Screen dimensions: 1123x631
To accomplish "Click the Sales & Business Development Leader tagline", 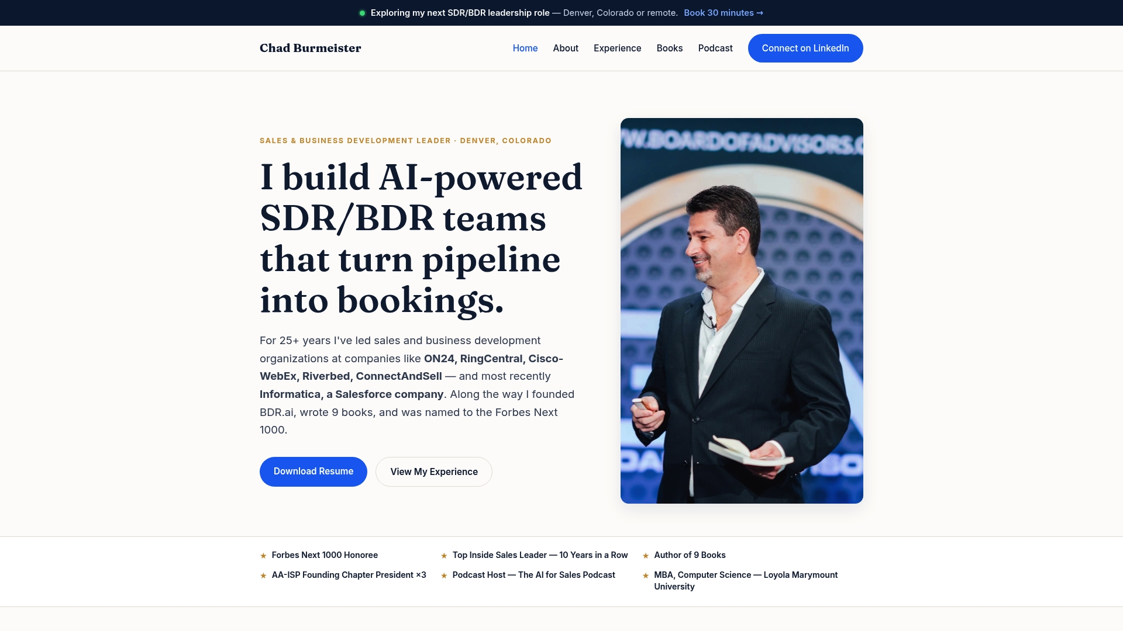I will 405,141.
